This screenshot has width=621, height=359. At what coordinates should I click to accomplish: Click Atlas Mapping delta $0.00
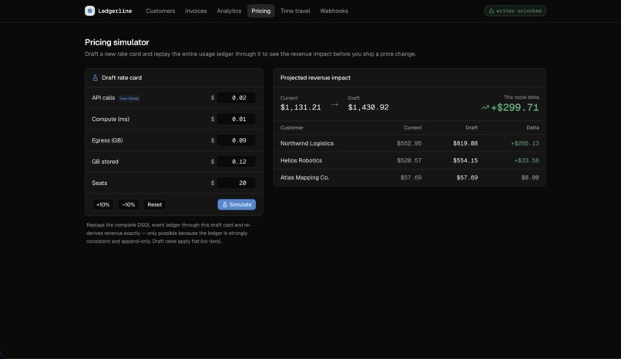pos(530,177)
